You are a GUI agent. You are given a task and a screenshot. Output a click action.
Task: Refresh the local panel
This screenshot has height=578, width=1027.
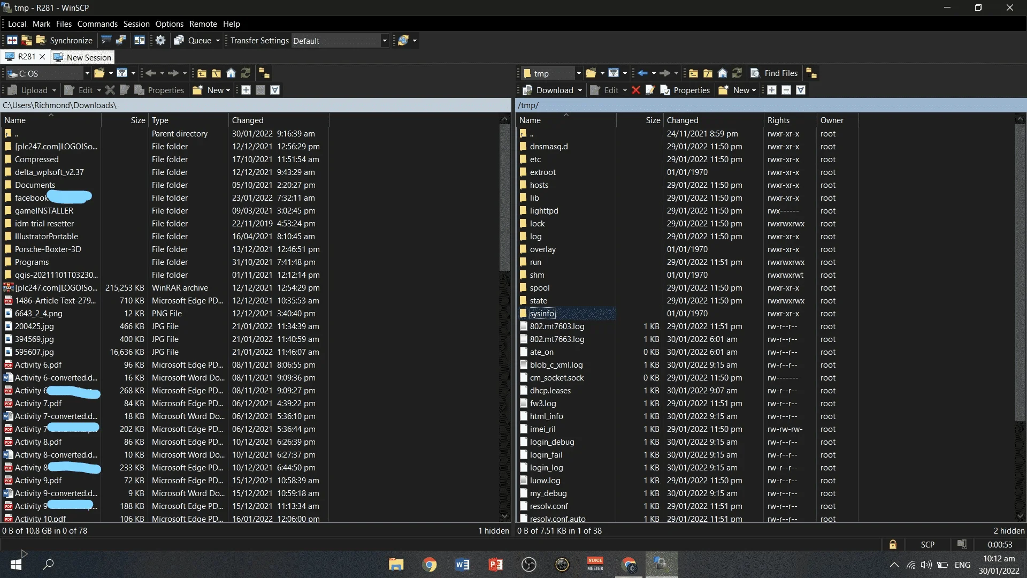(x=246, y=73)
